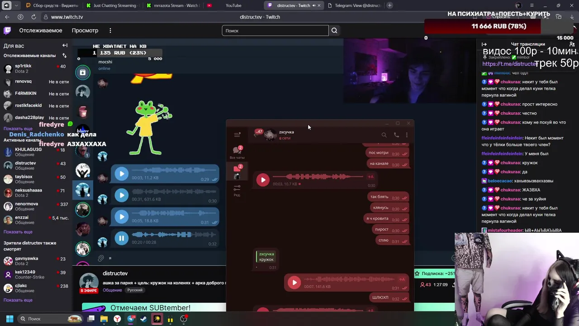Open nenormova channel in sidebar
Screen dimensions: 579x326
(x=35, y=206)
